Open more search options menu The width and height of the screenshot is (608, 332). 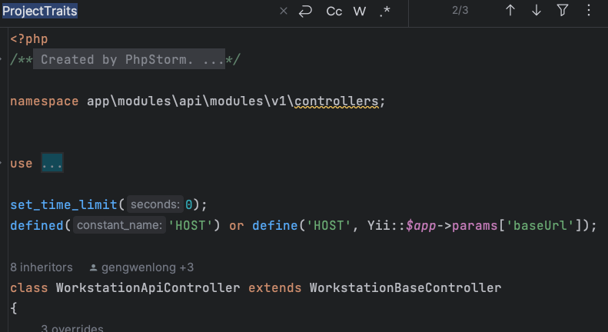[x=588, y=11]
